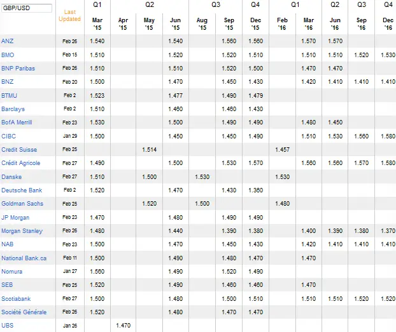The height and width of the screenshot is (332, 396).
Task: Open the Nomura link
Action: tap(12, 272)
